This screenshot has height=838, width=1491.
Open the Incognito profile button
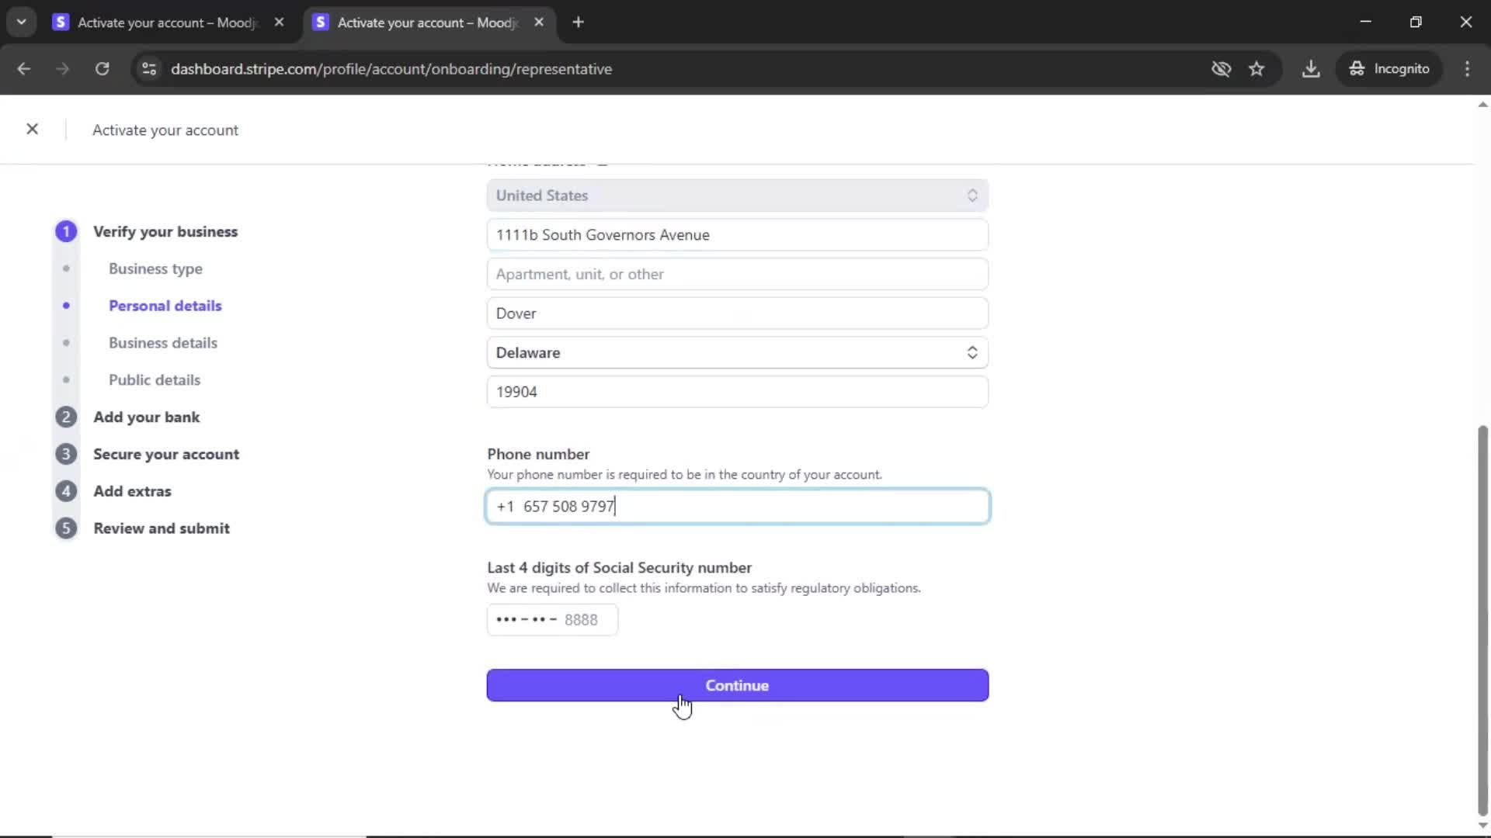point(1389,69)
